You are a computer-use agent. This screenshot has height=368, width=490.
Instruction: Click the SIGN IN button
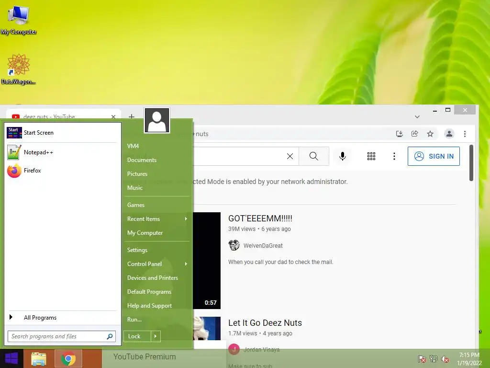434,156
